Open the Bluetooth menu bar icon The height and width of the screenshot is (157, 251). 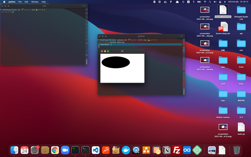click(194, 2)
